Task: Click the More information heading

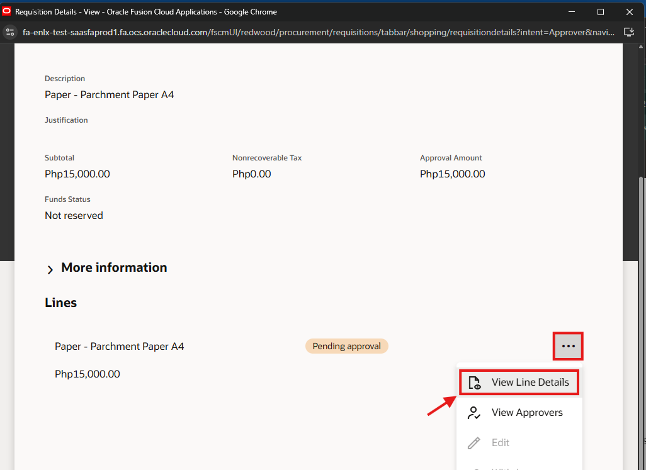Action: (x=114, y=267)
